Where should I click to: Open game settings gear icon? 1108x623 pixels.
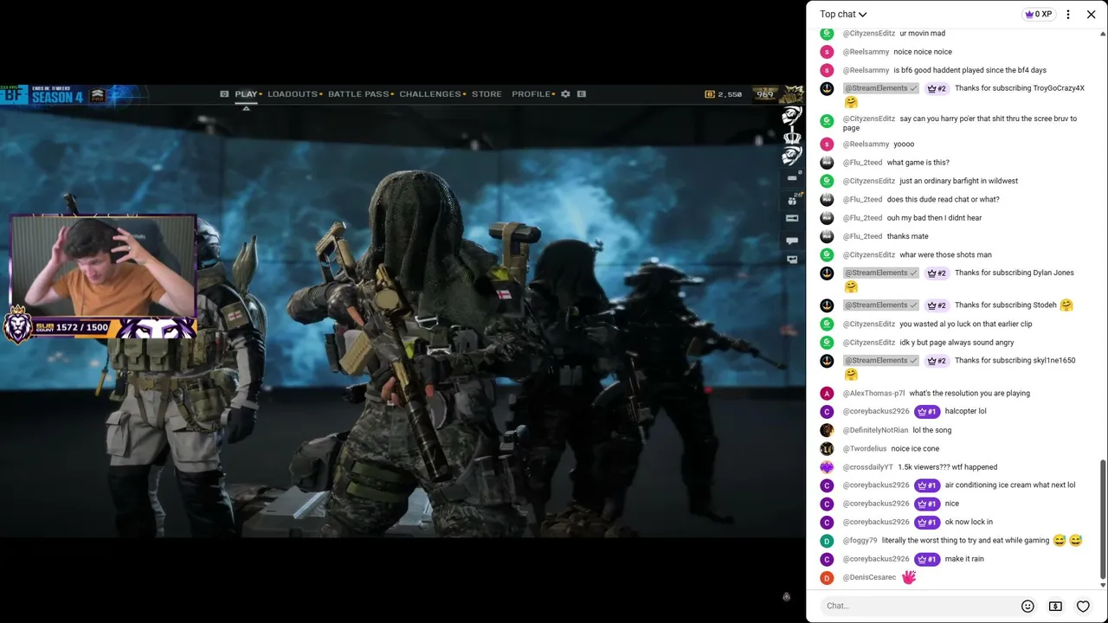565,93
